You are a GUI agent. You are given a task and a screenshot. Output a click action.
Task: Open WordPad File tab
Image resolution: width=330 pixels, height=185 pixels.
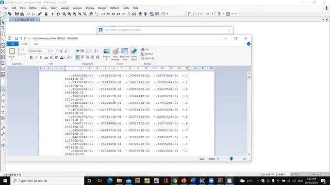tap(12, 44)
